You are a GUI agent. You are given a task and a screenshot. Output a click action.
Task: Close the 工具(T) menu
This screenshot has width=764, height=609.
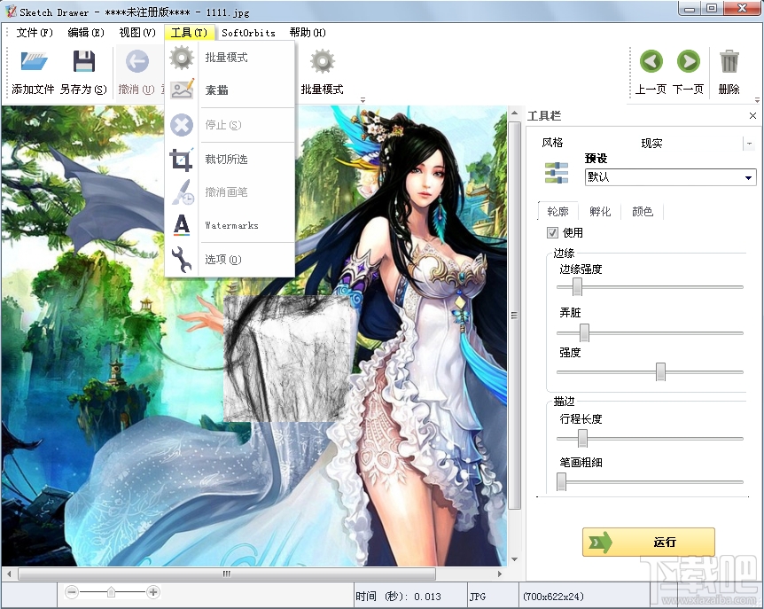pyautogui.click(x=189, y=33)
